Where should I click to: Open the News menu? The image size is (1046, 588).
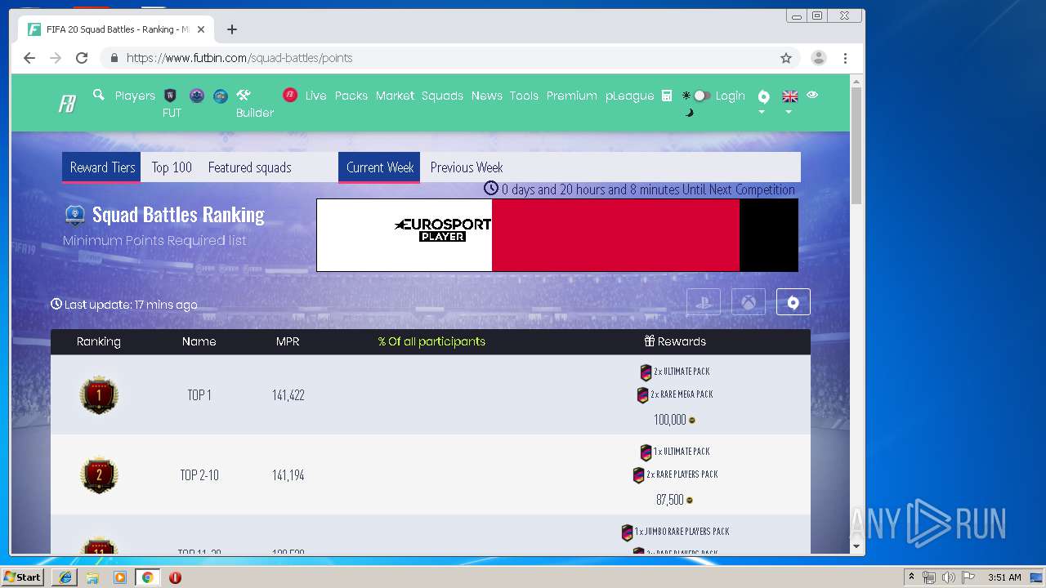tap(486, 96)
